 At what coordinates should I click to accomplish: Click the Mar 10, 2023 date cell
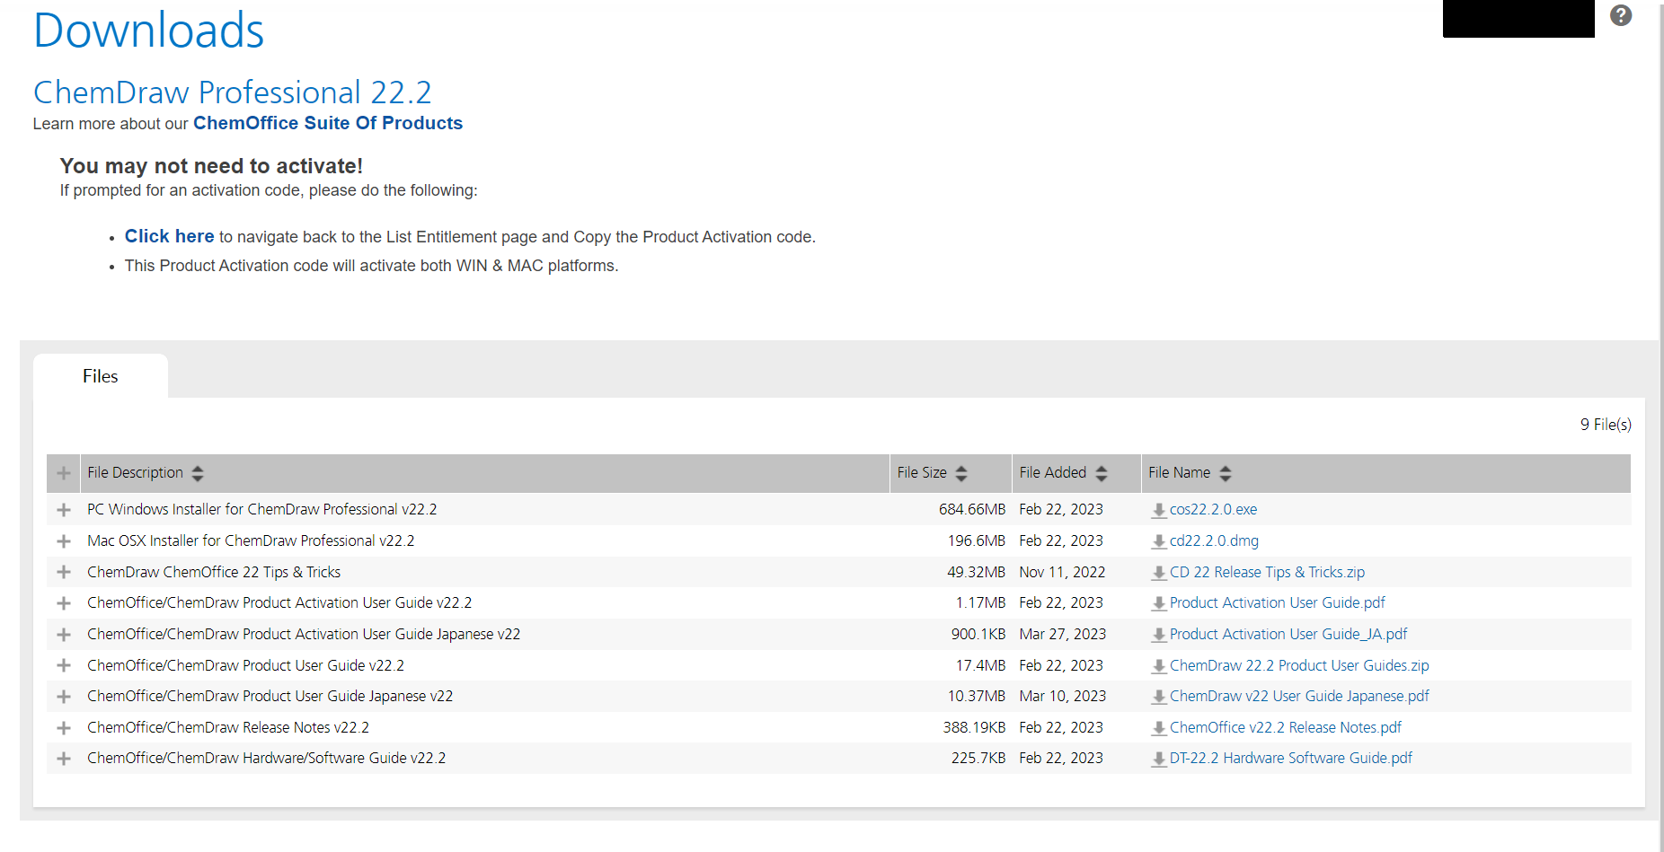point(1063,696)
